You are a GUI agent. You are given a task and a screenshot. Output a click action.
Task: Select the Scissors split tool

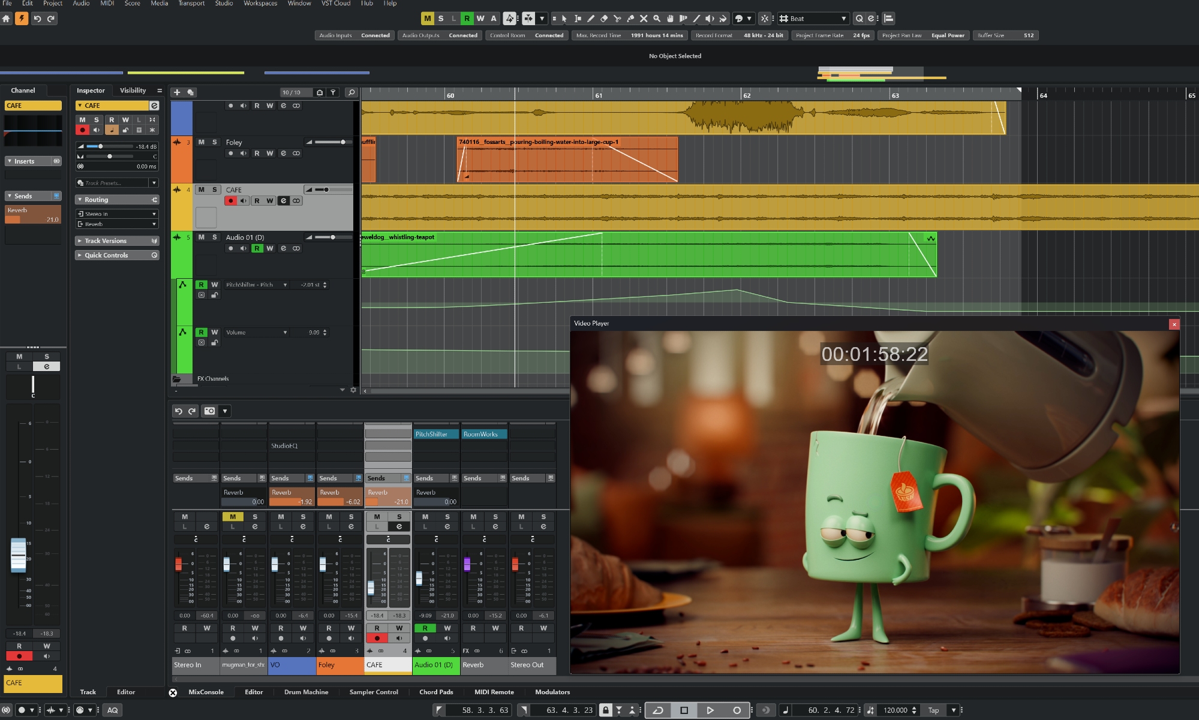617,19
